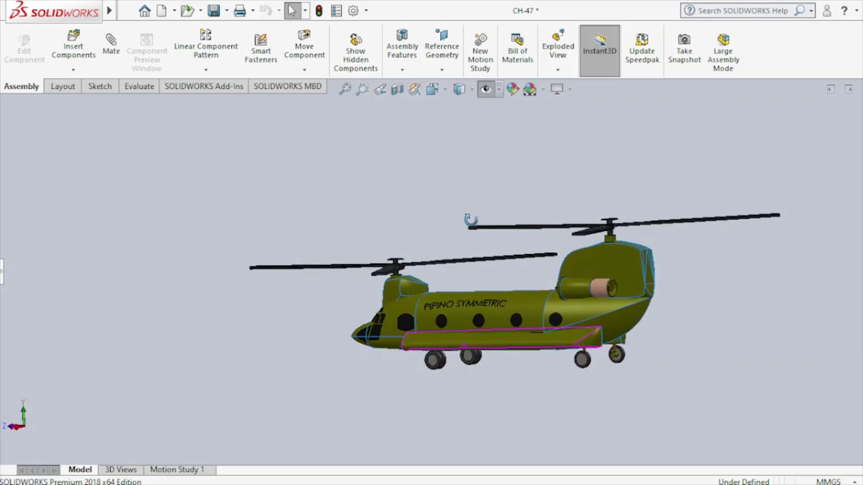Click Show Hidden Components
The image size is (863, 485).
(x=356, y=53)
